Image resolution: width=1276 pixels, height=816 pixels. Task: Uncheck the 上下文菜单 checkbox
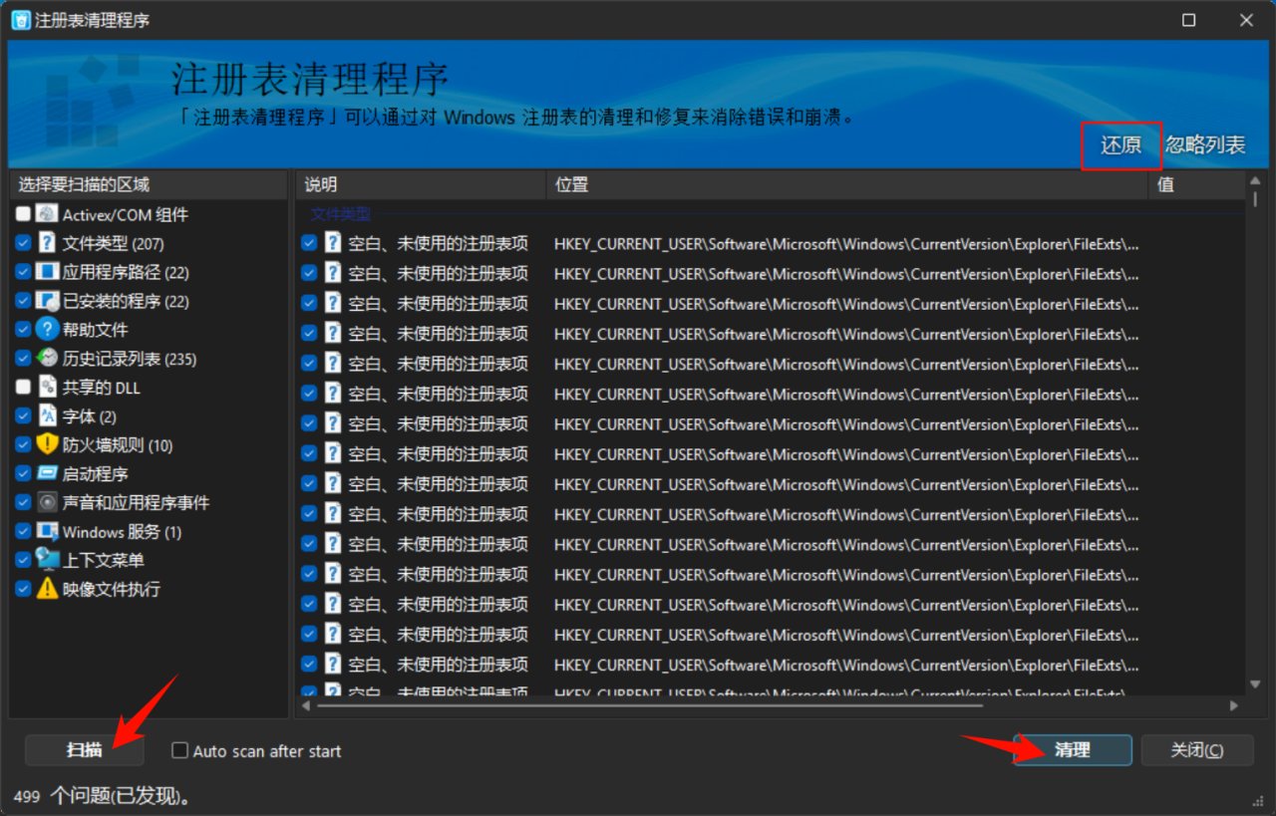tap(23, 560)
